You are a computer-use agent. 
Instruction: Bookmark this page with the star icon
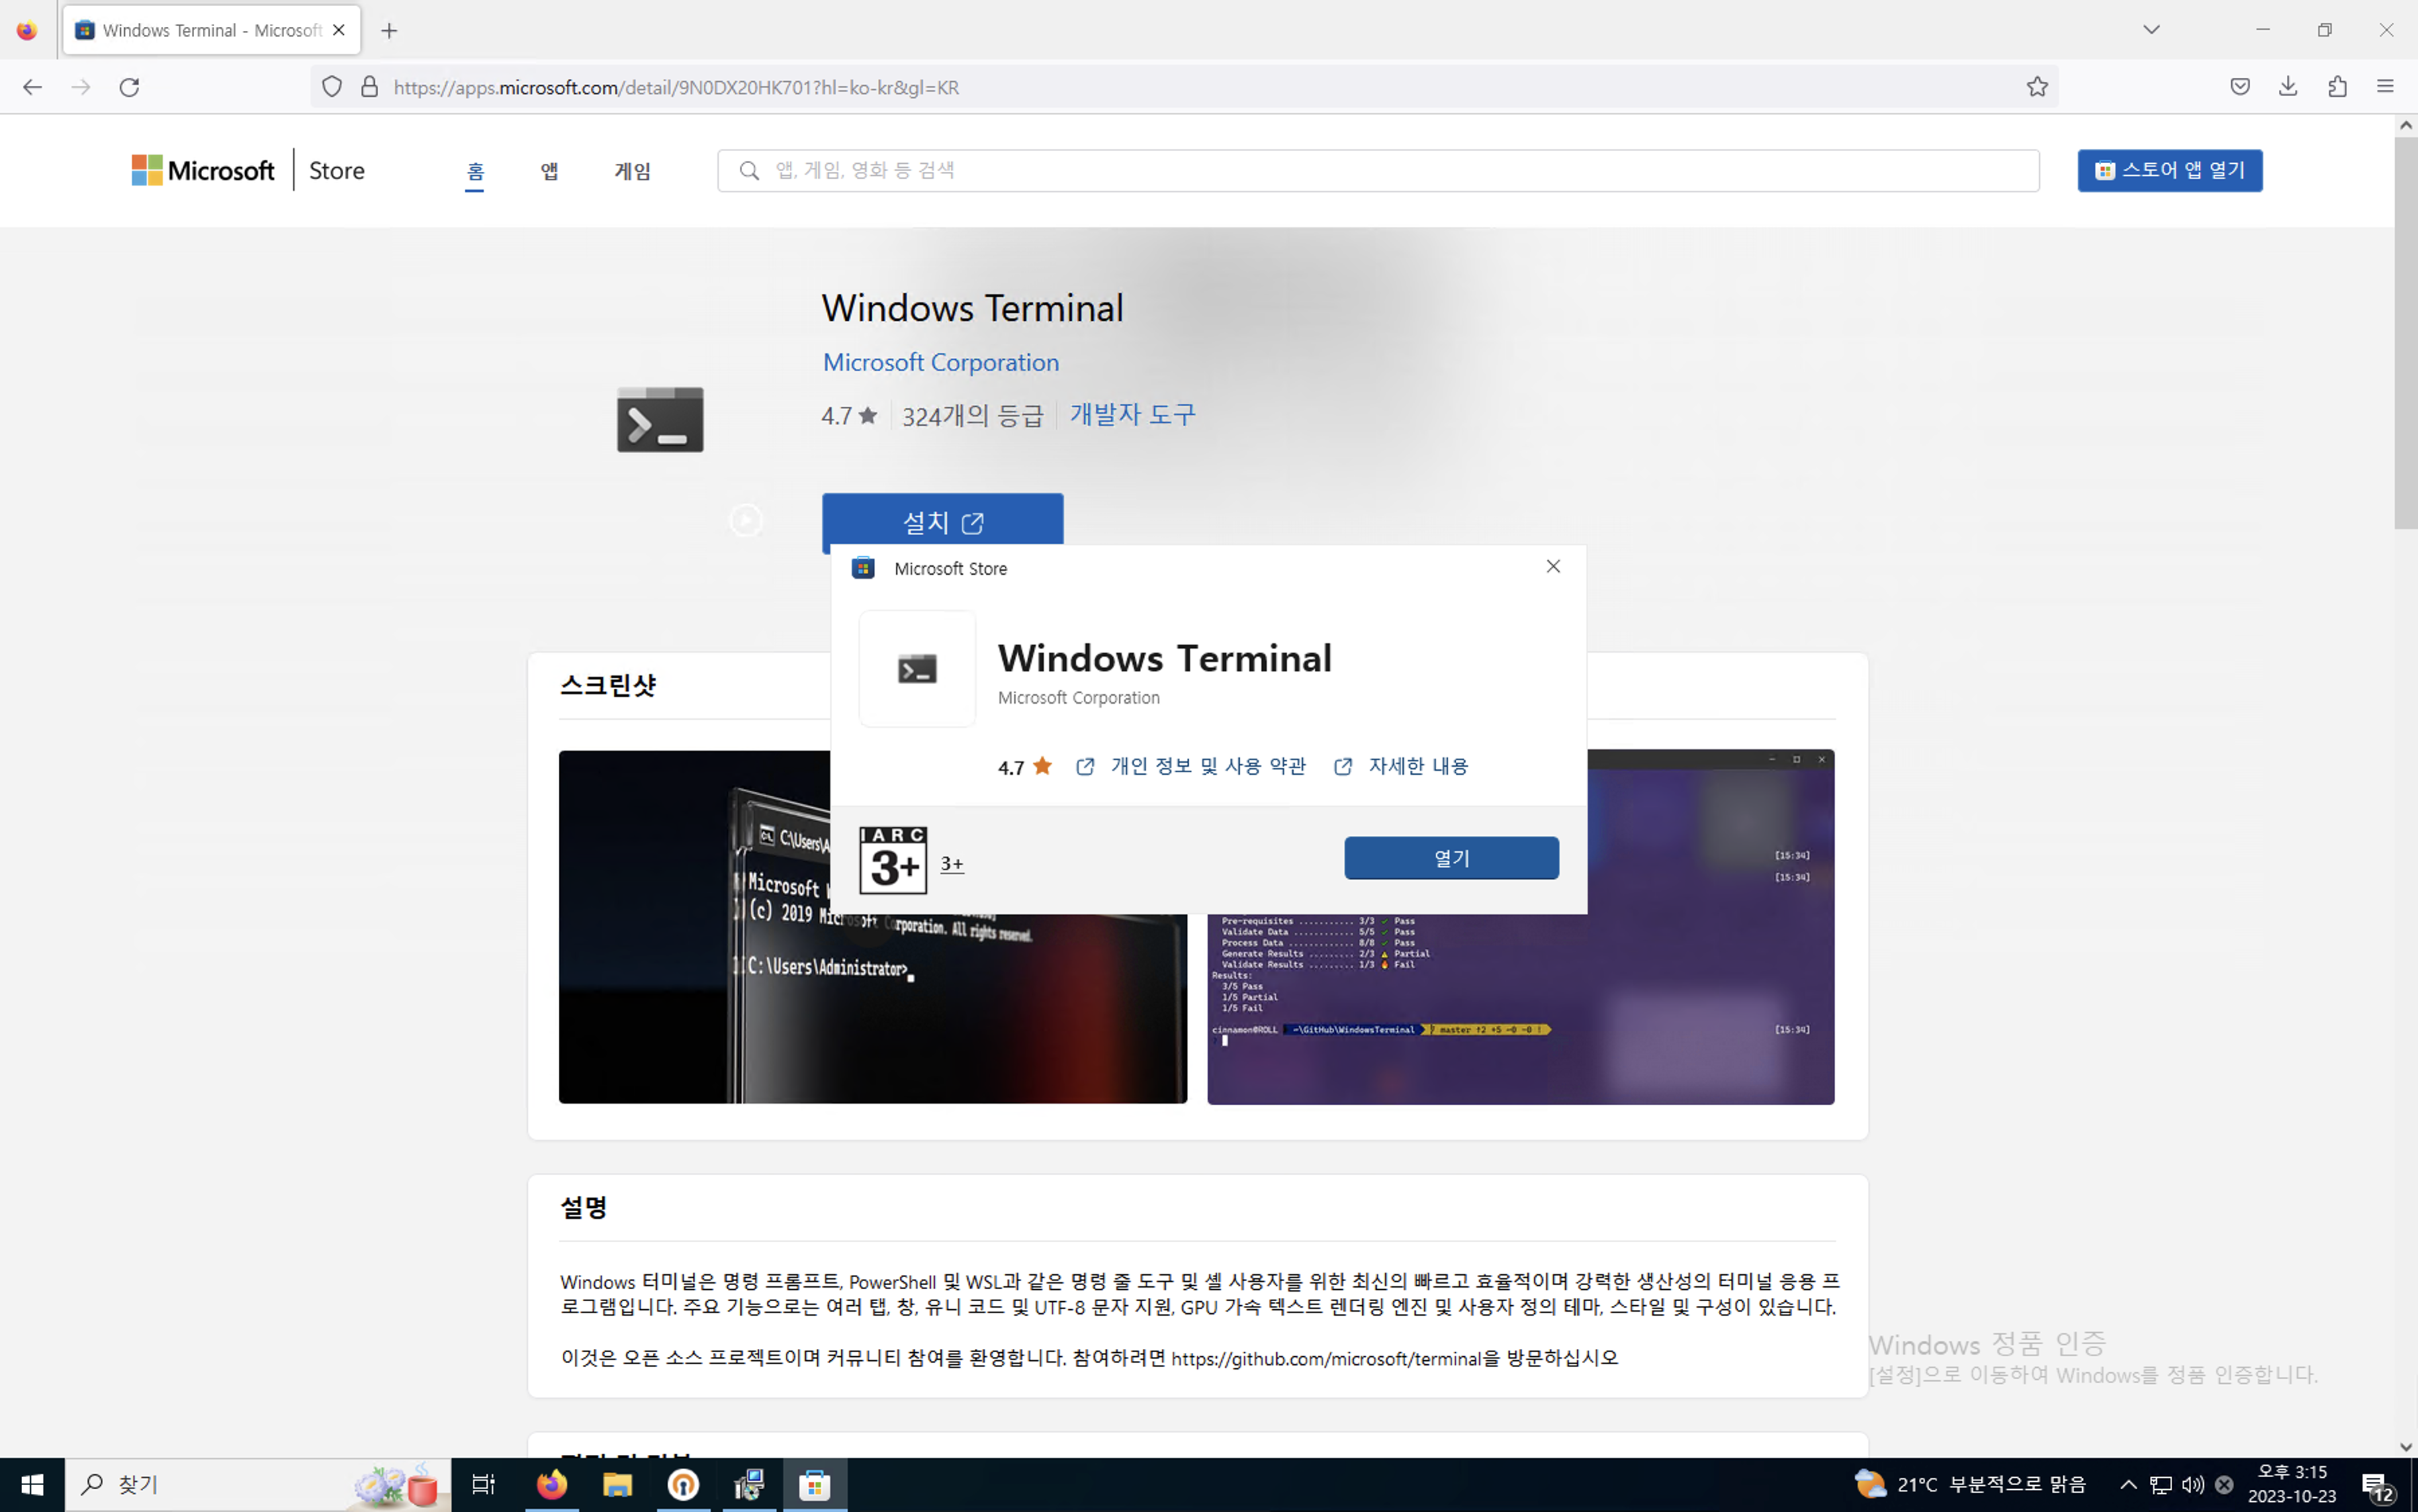coord(2037,87)
